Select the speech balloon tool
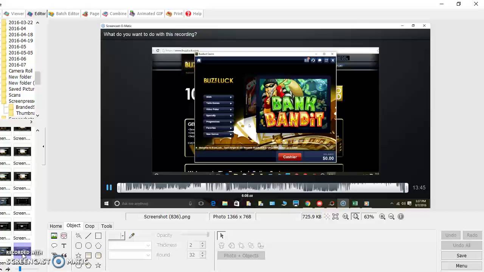 click(54, 246)
